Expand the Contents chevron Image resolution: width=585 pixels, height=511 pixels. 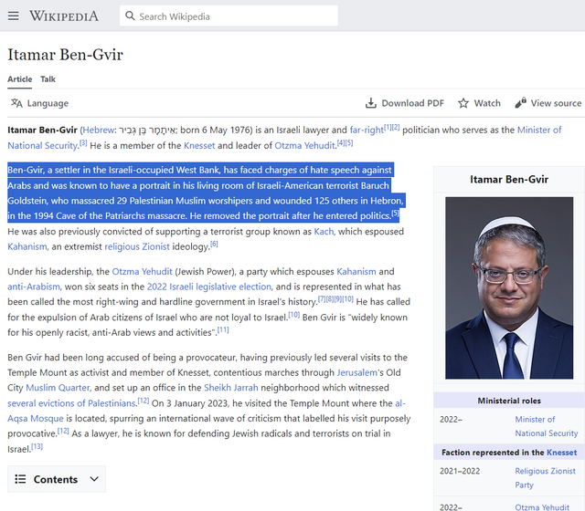[x=94, y=479]
